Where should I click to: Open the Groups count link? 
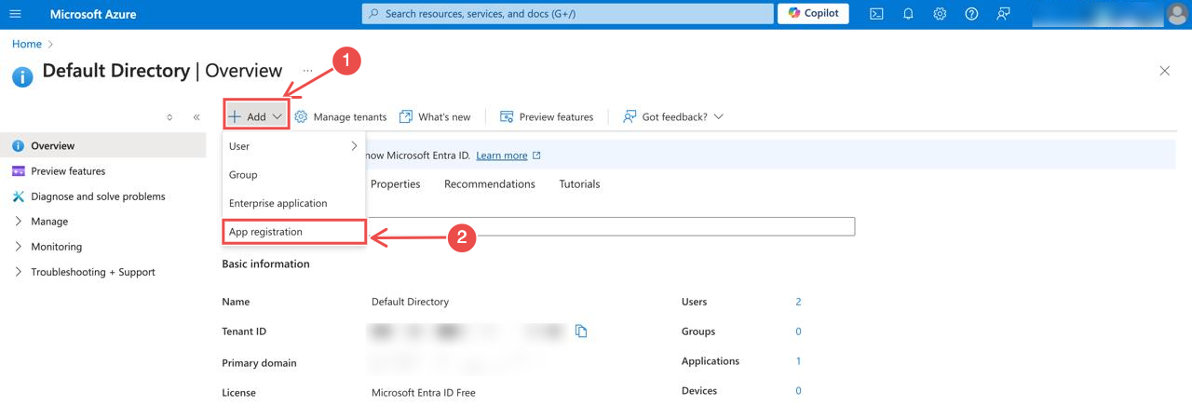pyautogui.click(x=798, y=331)
